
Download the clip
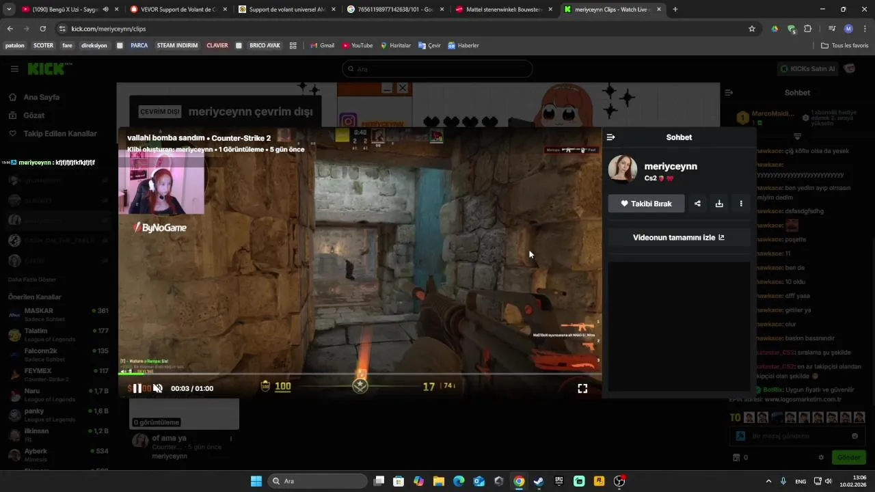[719, 204]
